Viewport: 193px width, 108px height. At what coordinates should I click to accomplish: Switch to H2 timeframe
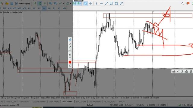point(34,8)
